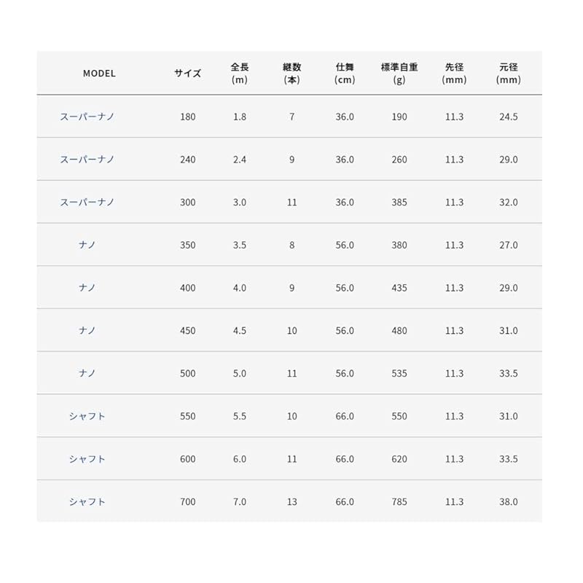Select the 継数 (本) column header
This screenshot has width=583, height=583.
pyautogui.click(x=291, y=74)
